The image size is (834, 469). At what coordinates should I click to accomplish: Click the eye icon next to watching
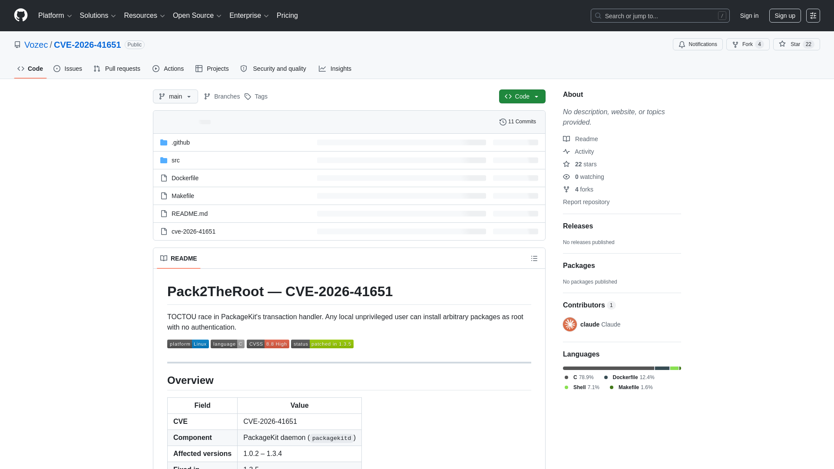point(566,177)
